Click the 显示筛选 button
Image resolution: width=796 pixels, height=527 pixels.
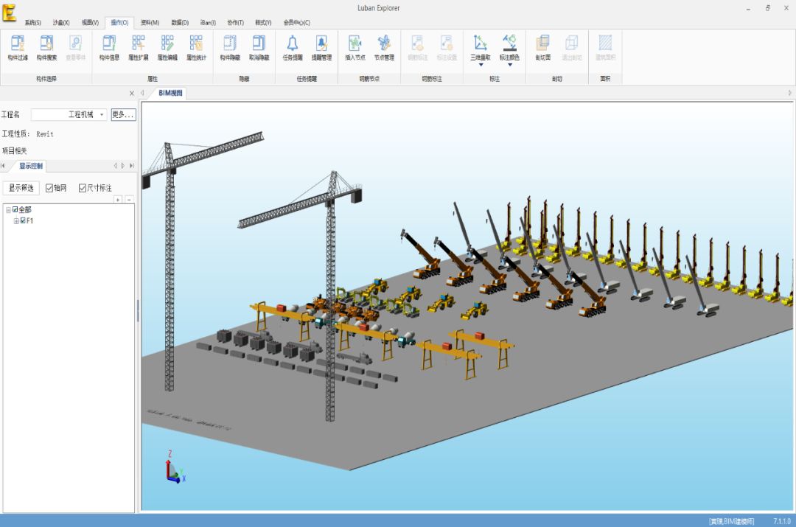point(21,188)
